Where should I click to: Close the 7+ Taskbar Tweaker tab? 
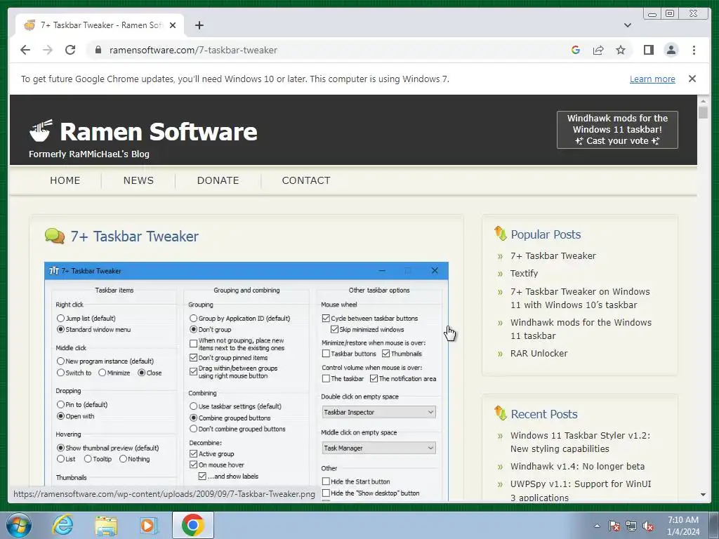pyautogui.click(x=173, y=25)
